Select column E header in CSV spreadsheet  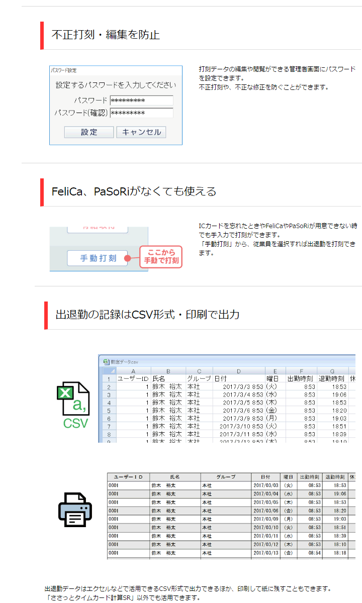(x=275, y=371)
